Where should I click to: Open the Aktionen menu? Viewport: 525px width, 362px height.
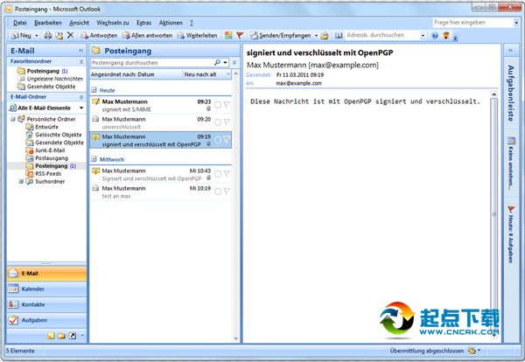click(171, 23)
